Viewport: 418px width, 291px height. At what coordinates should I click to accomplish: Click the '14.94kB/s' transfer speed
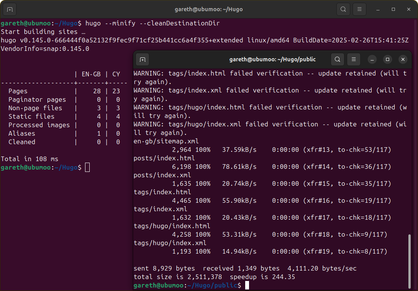(x=239, y=251)
